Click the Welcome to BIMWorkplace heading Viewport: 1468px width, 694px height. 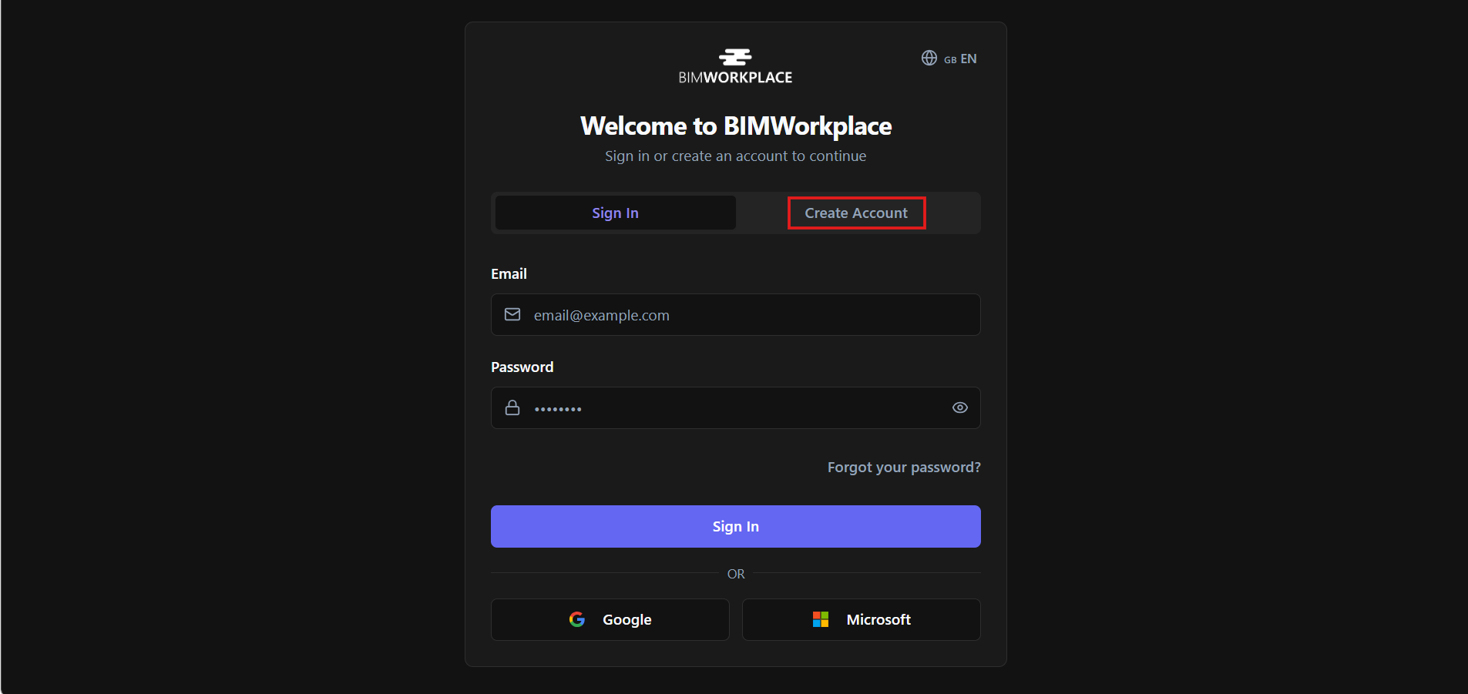tap(735, 126)
